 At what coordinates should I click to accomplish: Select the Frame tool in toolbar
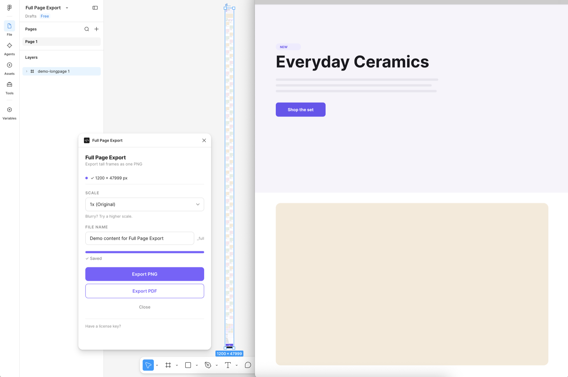click(x=168, y=365)
